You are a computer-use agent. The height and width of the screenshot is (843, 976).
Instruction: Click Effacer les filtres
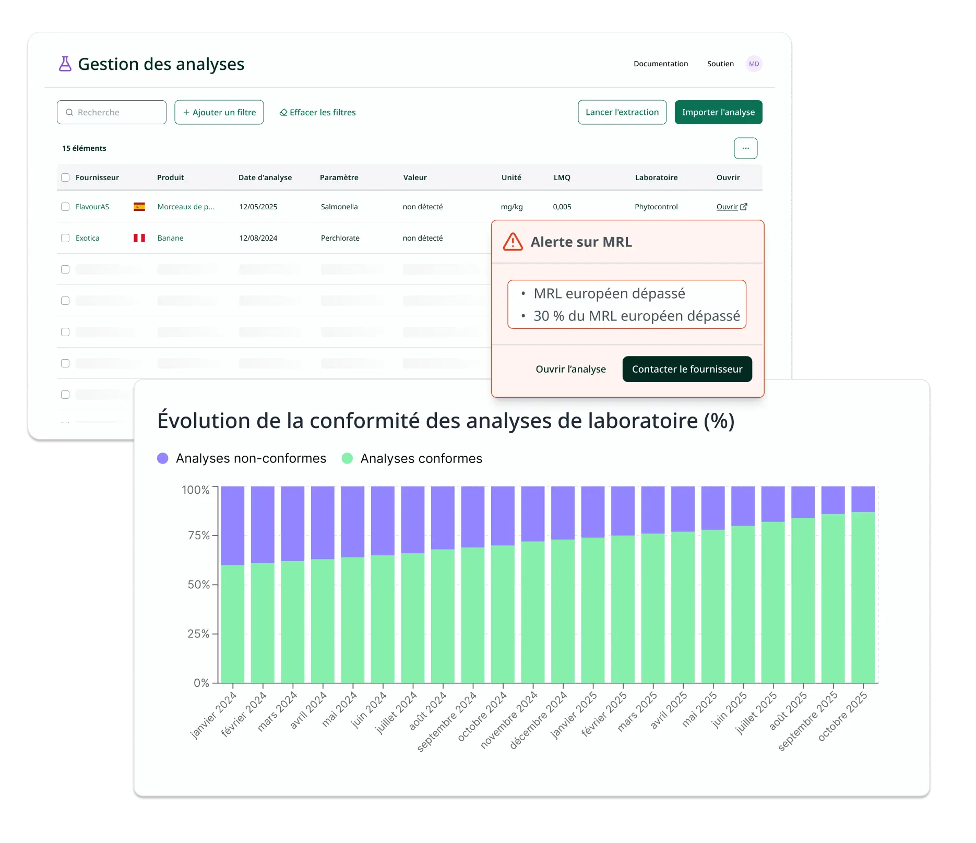[317, 112]
